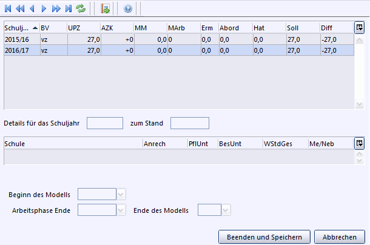Open the 'Arbeitsphase Ende' dropdown arrow
Screen dimensions: 370x245
coord(121,210)
